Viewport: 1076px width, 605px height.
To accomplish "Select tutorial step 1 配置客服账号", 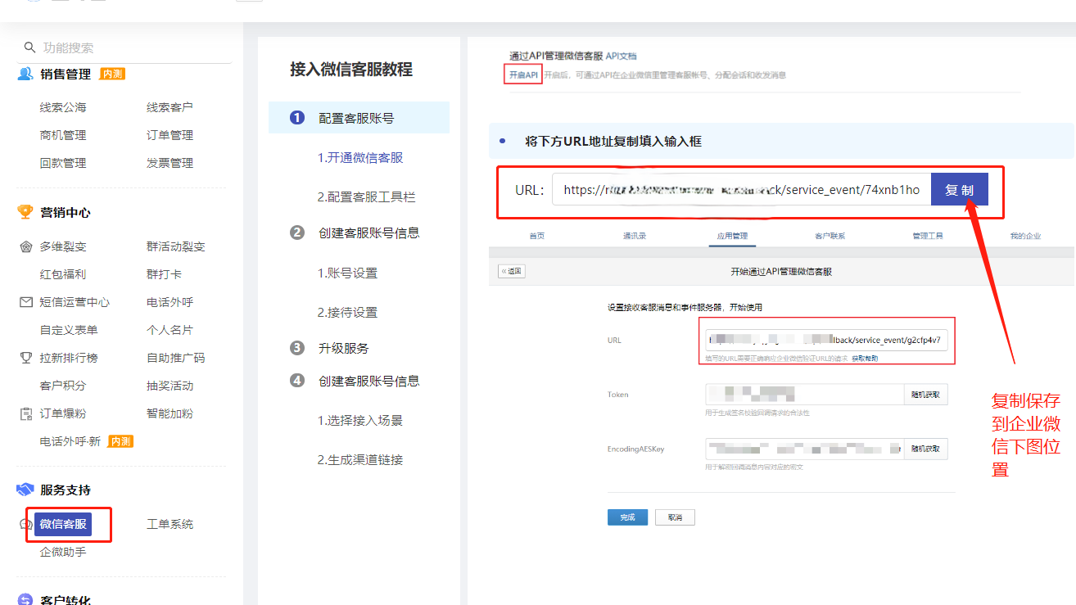I will tap(359, 118).
